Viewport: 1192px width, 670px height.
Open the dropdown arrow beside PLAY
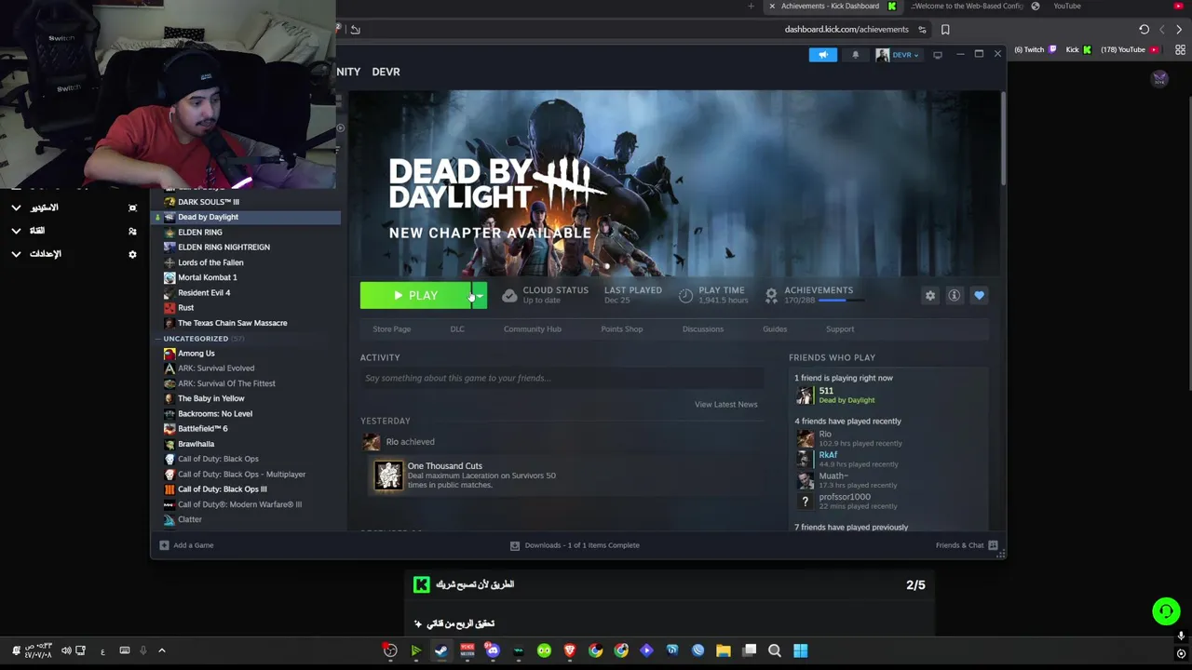click(x=480, y=296)
